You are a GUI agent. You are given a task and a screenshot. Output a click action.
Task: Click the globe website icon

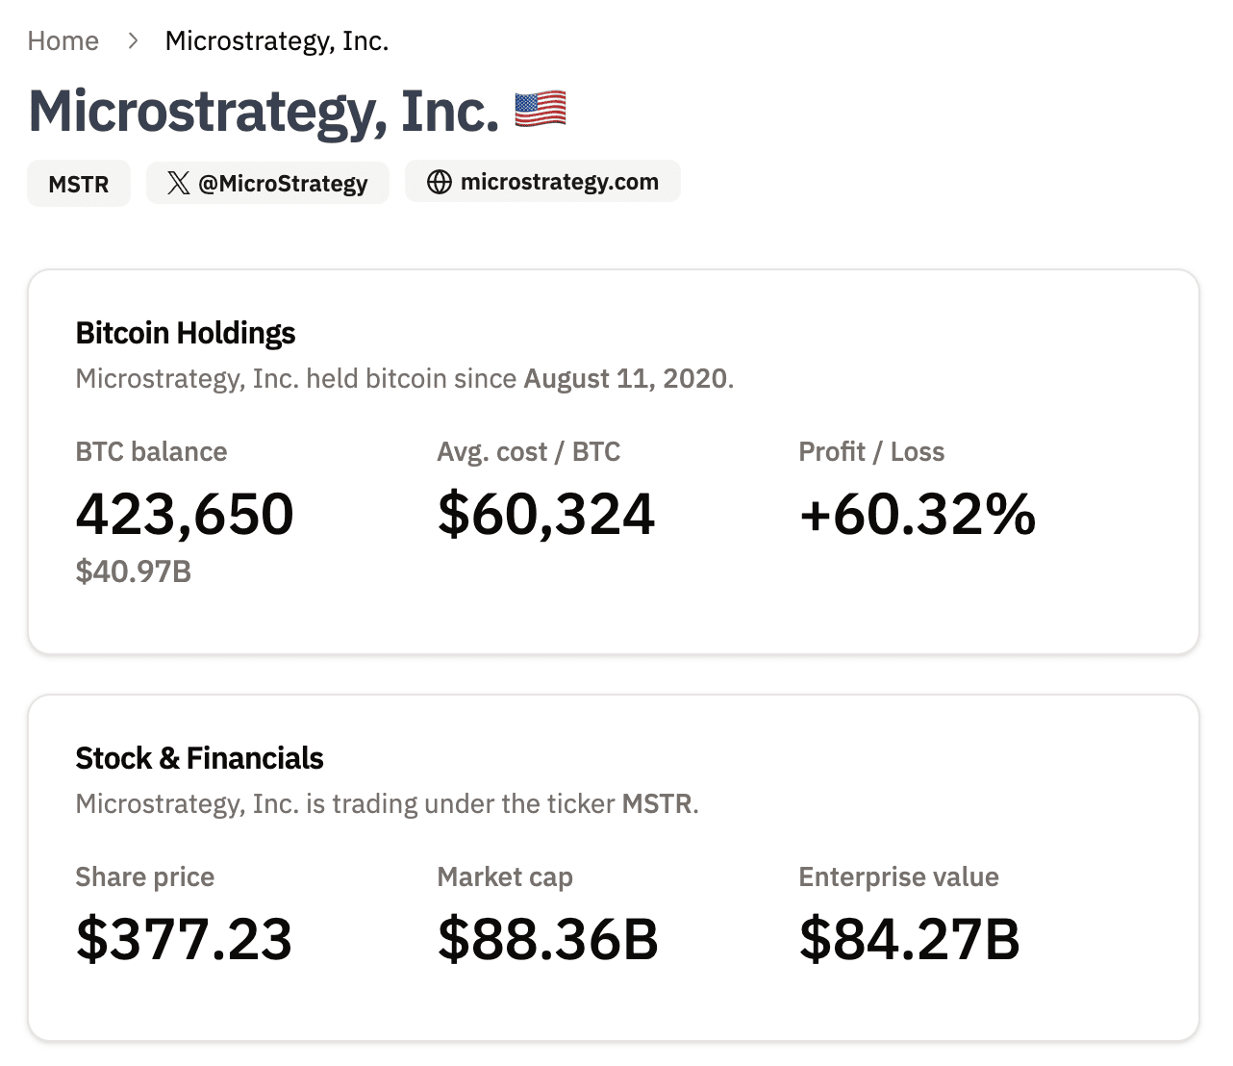[440, 182]
